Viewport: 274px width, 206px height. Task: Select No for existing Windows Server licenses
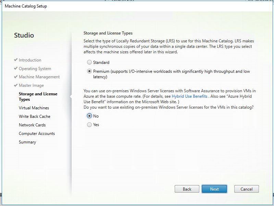[89, 116]
